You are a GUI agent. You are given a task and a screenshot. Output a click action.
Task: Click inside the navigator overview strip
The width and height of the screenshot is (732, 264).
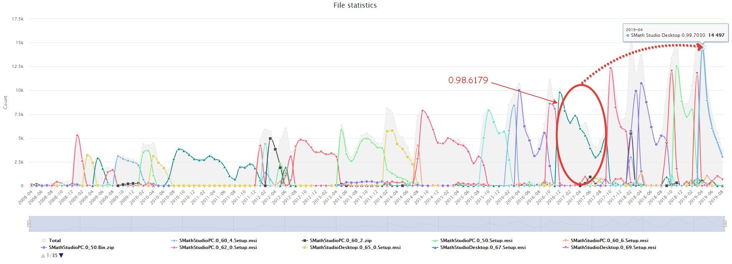[x=377, y=224]
